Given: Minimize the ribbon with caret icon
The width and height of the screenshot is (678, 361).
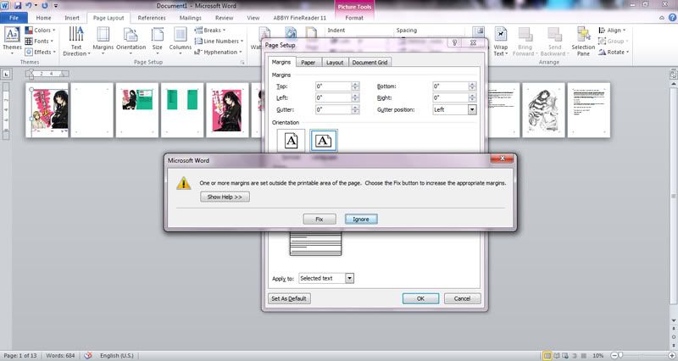Looking at the screenshot, I should pyautogui.click(x=662, y=18).
